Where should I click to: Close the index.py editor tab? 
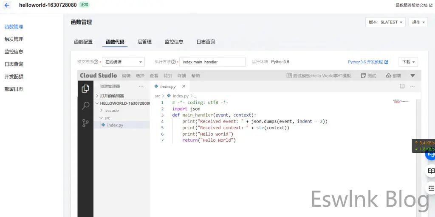click(x=184, y=86)
